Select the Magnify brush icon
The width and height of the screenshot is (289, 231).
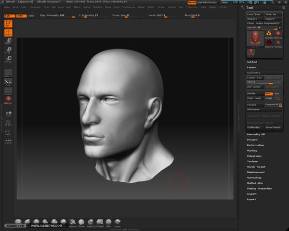tap(91, 222)
